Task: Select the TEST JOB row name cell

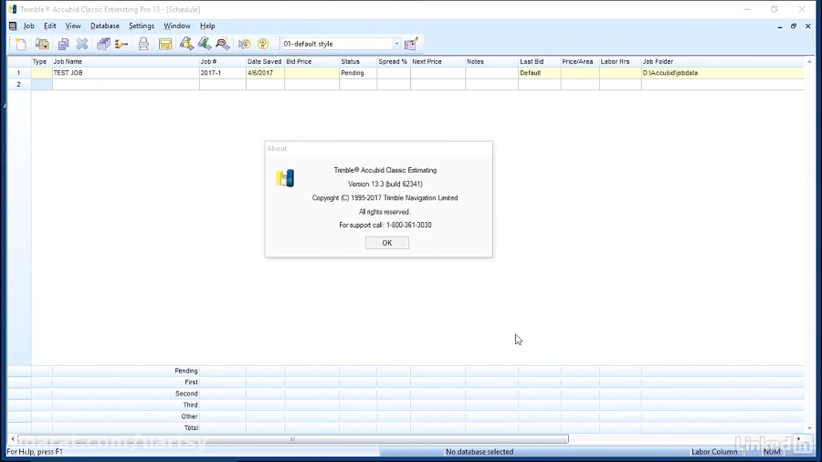Action: [125, 73]
